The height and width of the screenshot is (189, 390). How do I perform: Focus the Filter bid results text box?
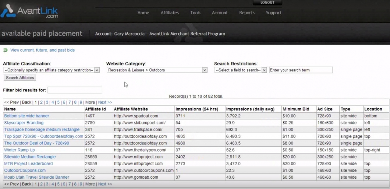click(x=75, y=90)
